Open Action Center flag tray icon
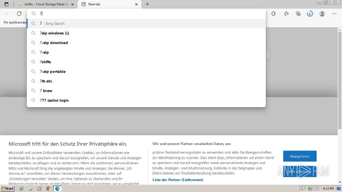Image resolution: width=342 pixels, height=192 pixels. (304, 189)
